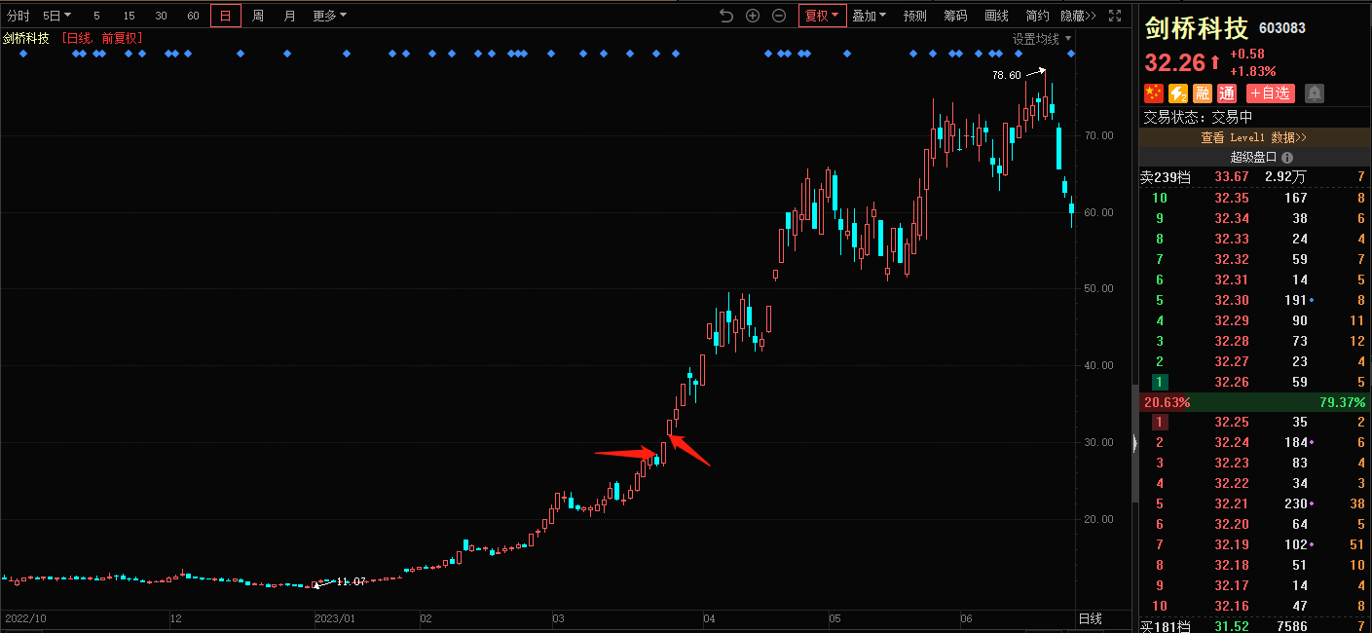The image size is (1372, 633).
Task: Open the 复权 price adjustment dropdown
Action: click(x=821, y=16)
